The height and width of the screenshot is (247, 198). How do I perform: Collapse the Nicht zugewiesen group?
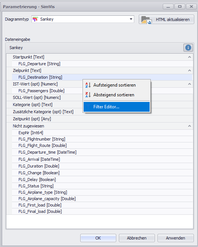[189, 126]
